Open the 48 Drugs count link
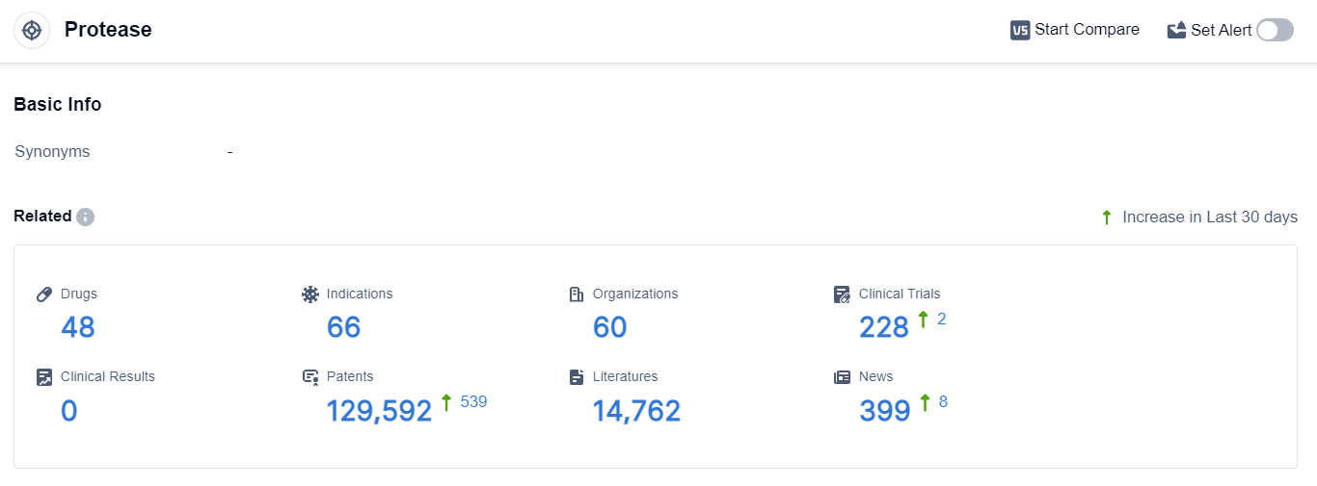1317x486 pixels. pos(78,328)
